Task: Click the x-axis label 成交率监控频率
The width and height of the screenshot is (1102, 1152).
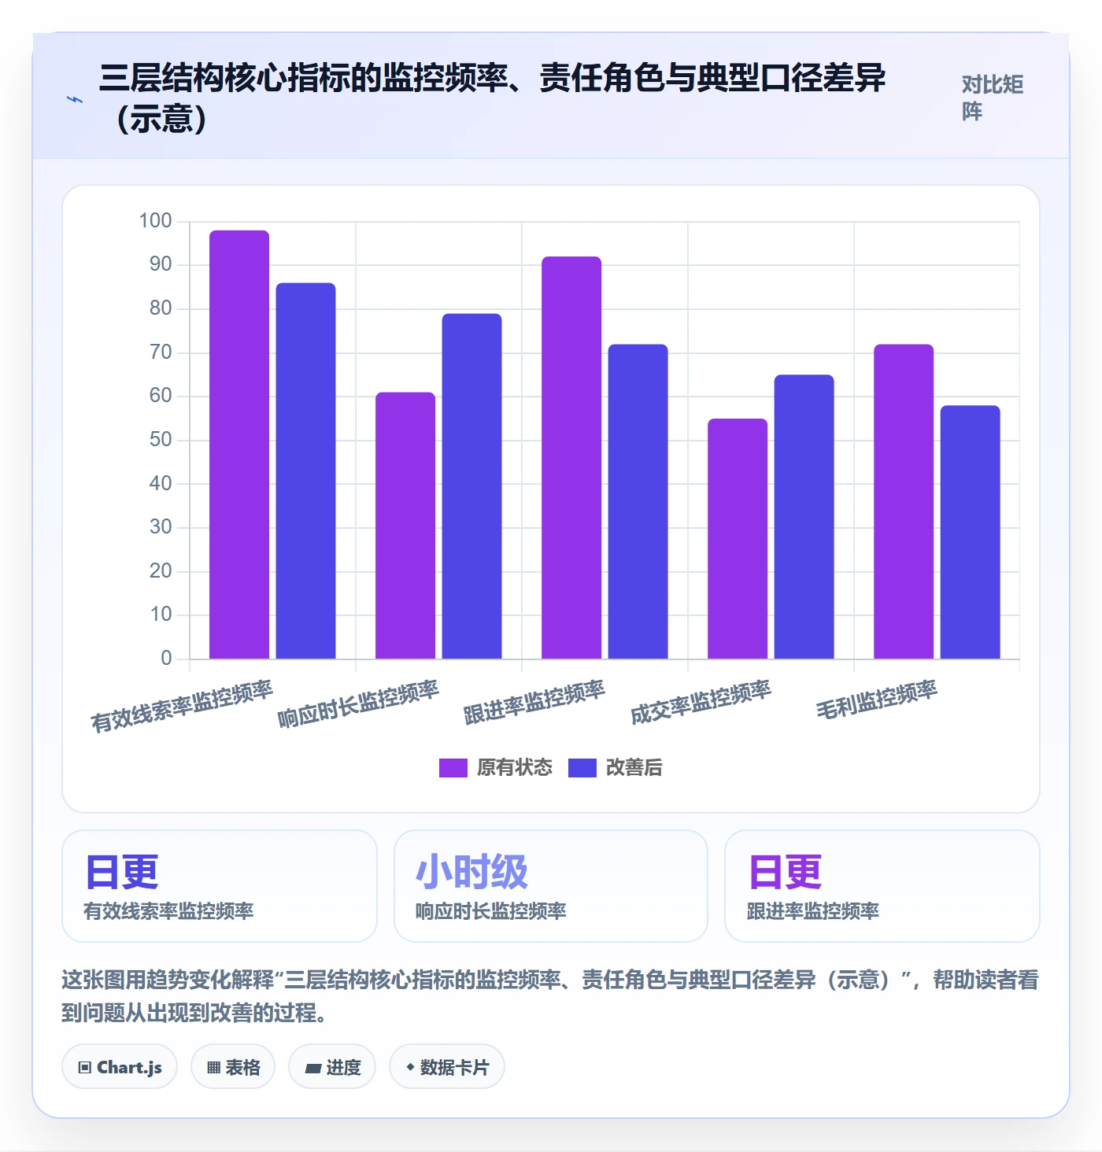Action: [701, 701]
